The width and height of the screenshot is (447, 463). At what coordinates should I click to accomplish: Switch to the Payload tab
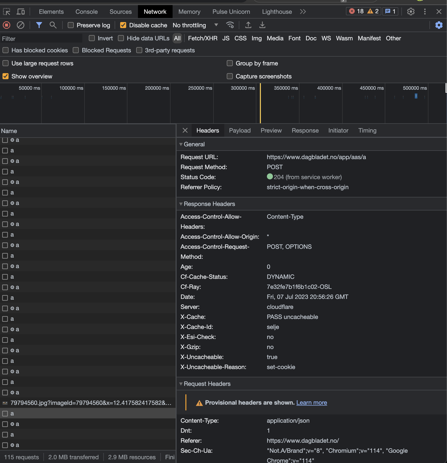pyautogui.click(x=240, y=130)
